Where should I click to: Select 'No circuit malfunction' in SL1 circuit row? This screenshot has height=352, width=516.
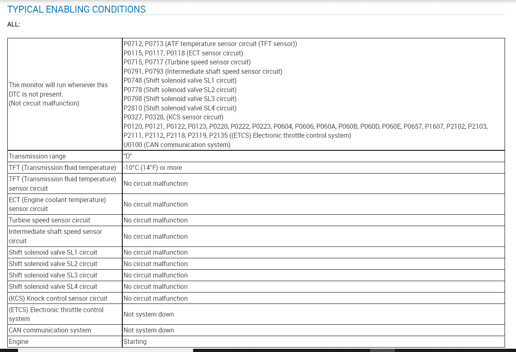coord(156,252)
